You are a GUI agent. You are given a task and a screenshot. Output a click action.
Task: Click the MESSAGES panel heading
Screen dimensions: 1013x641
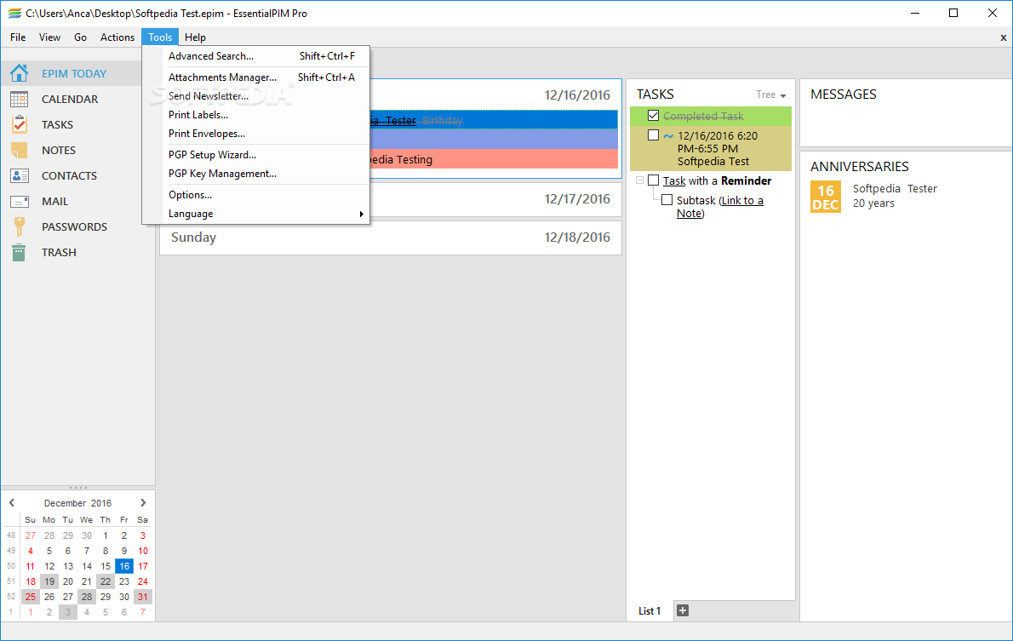click(843, 94)
